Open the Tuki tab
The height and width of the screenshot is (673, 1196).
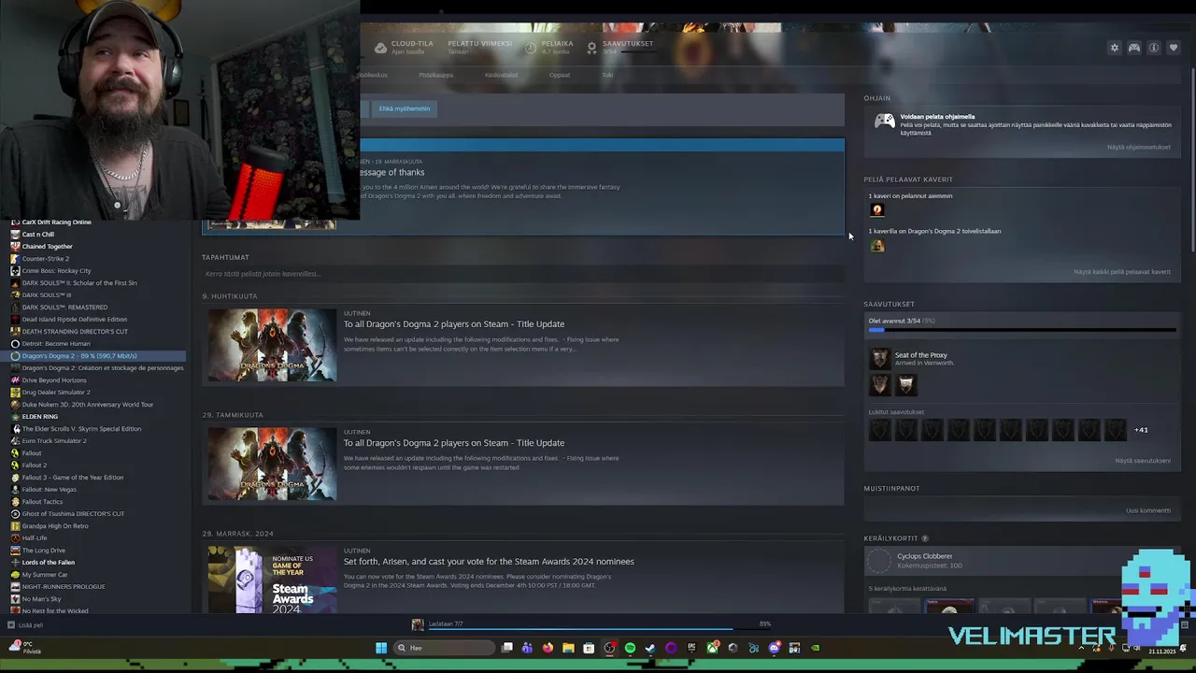click(x=607, y=75)
